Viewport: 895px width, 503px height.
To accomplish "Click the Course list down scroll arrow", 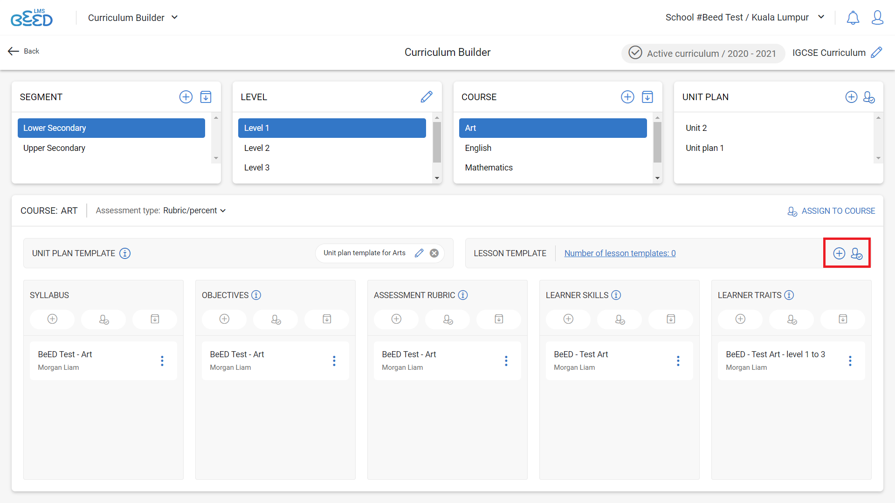I will tap(657, 178).
